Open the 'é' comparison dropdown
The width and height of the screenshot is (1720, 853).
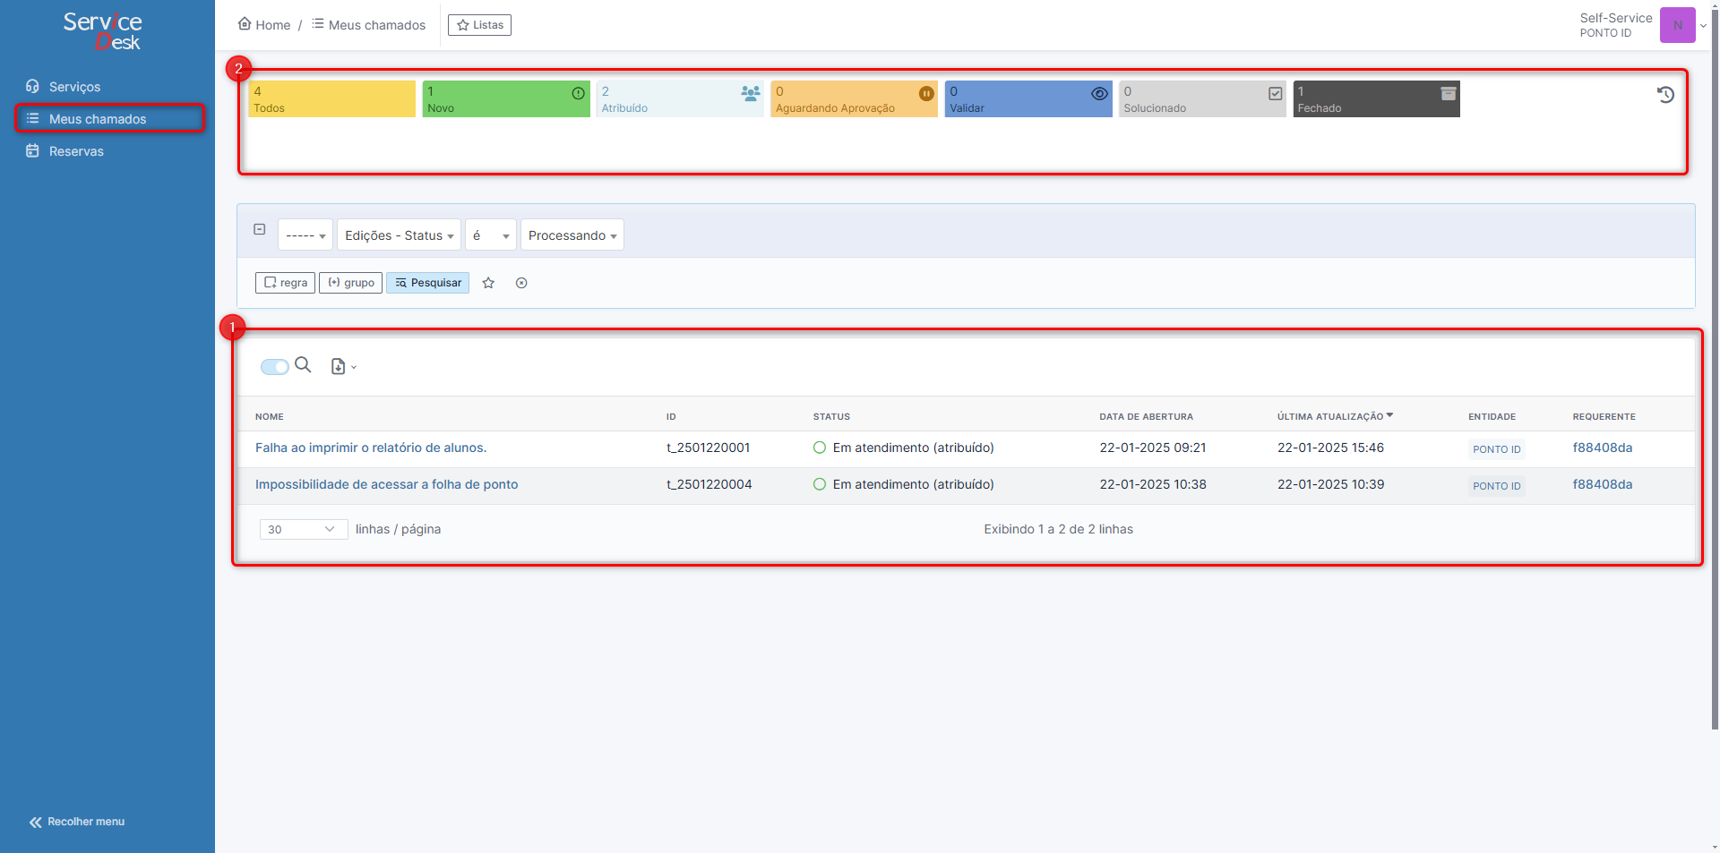491,235
